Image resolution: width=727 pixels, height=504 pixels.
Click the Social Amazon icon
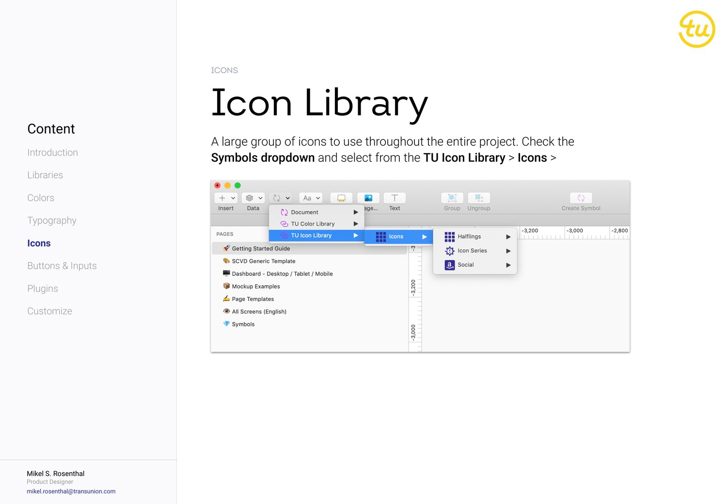click(x=450, y=265)
